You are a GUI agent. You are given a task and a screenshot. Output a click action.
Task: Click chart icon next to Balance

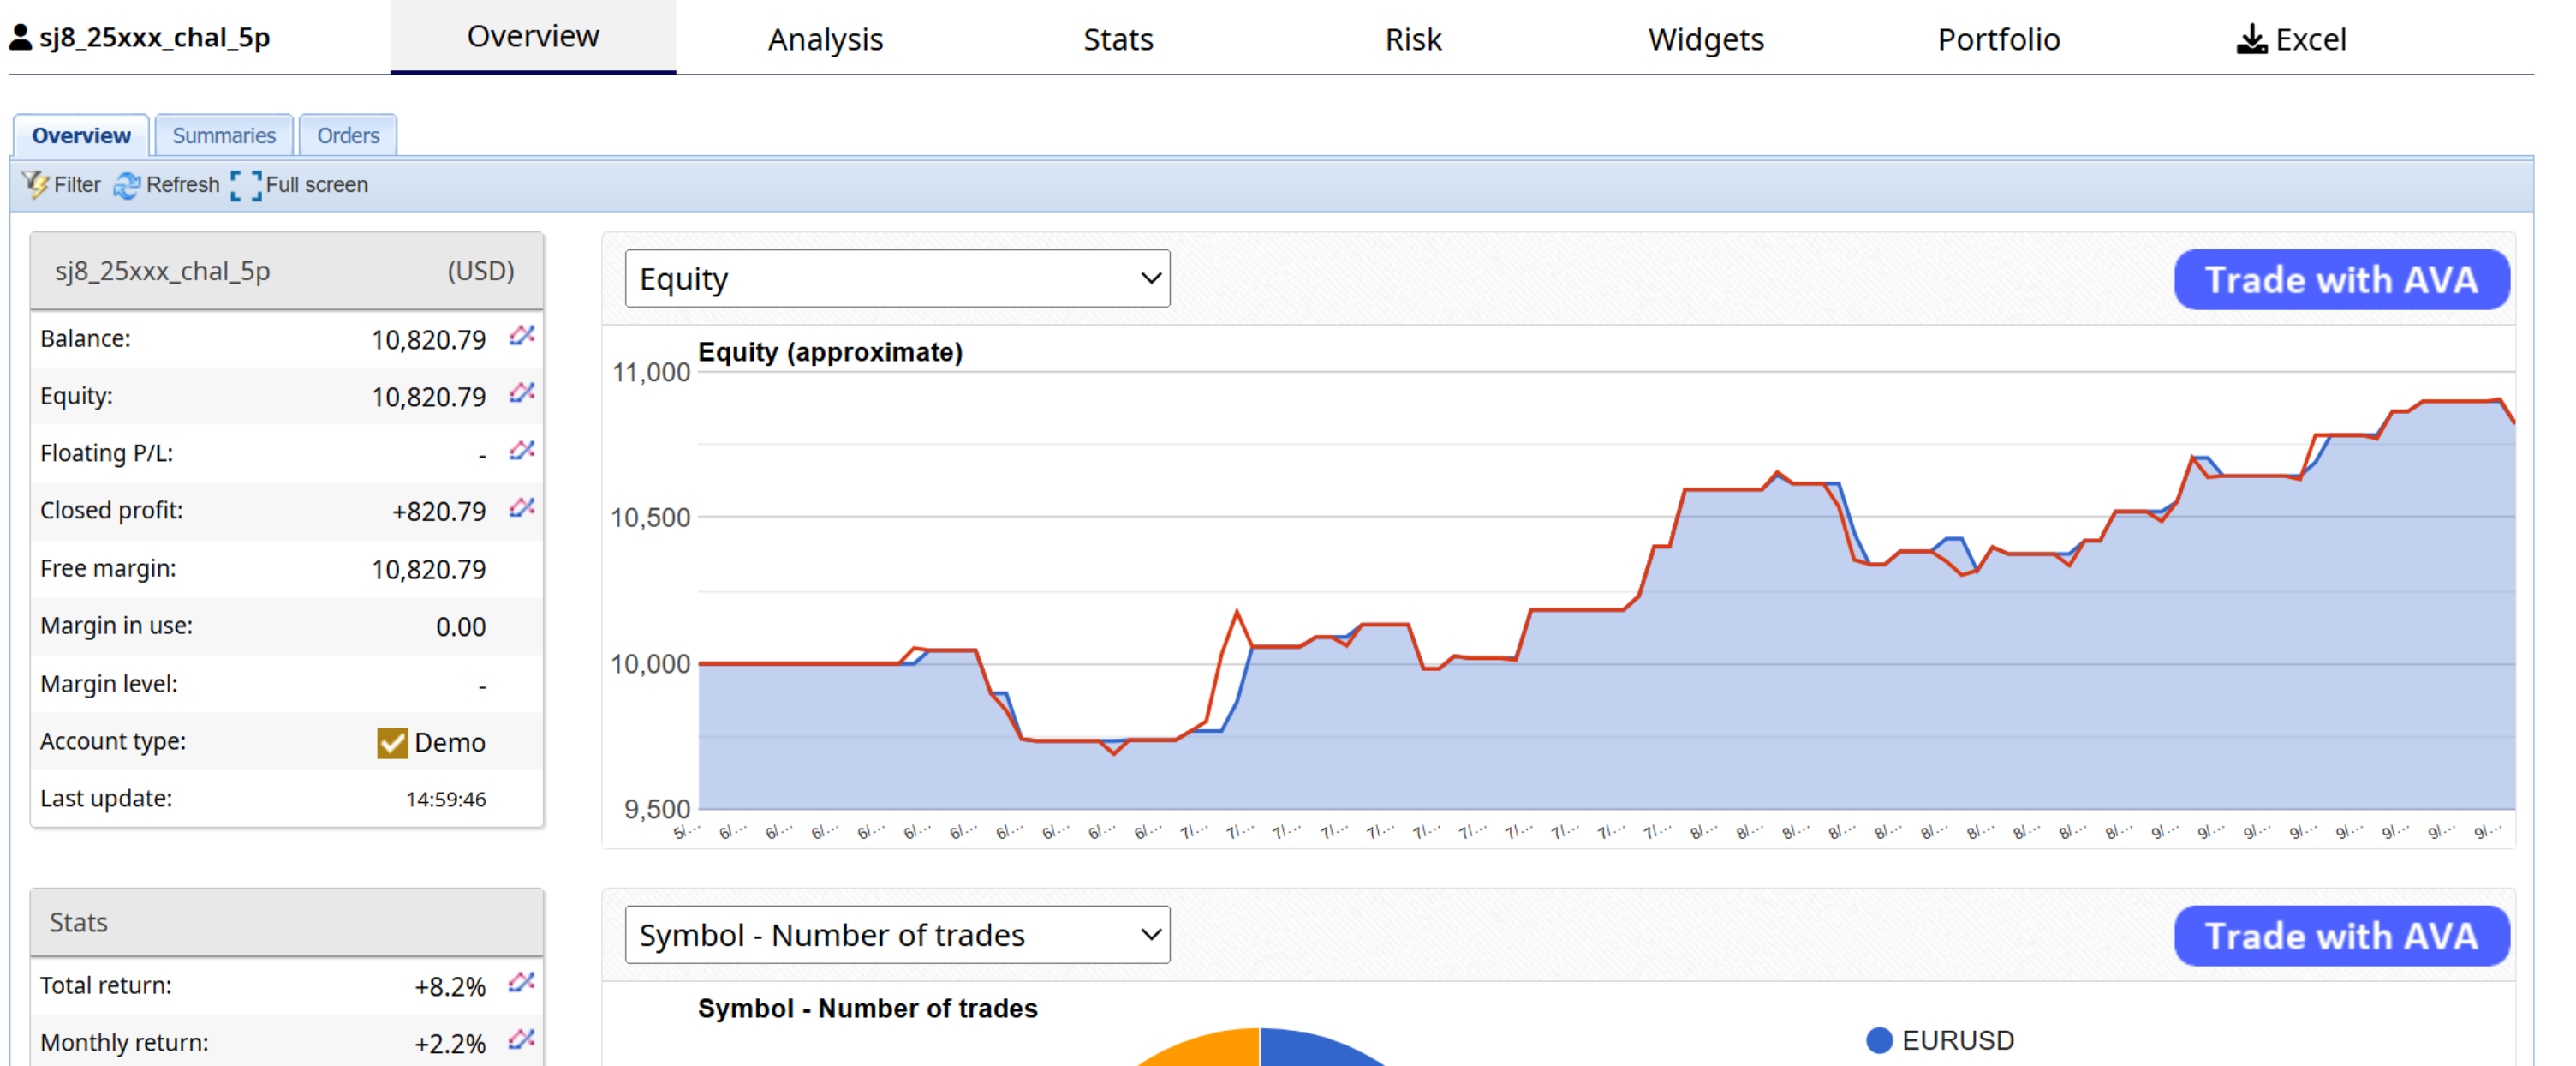521,336
